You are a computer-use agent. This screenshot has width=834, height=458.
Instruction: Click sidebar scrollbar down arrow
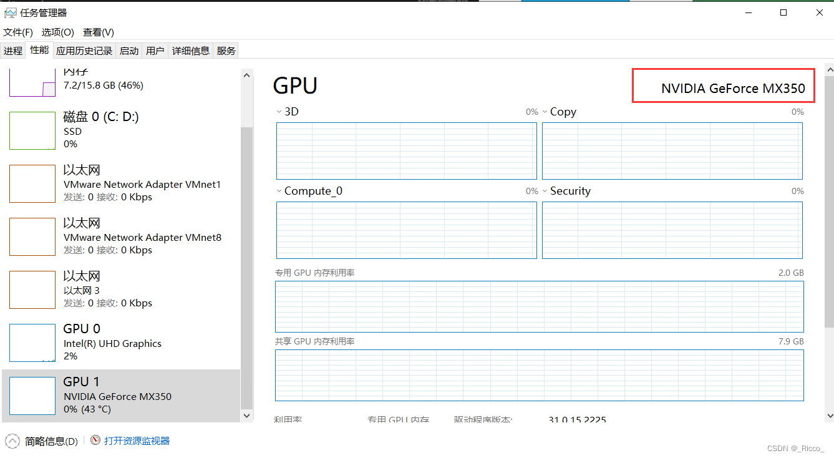pyautogui.click(x=247, y=415)
